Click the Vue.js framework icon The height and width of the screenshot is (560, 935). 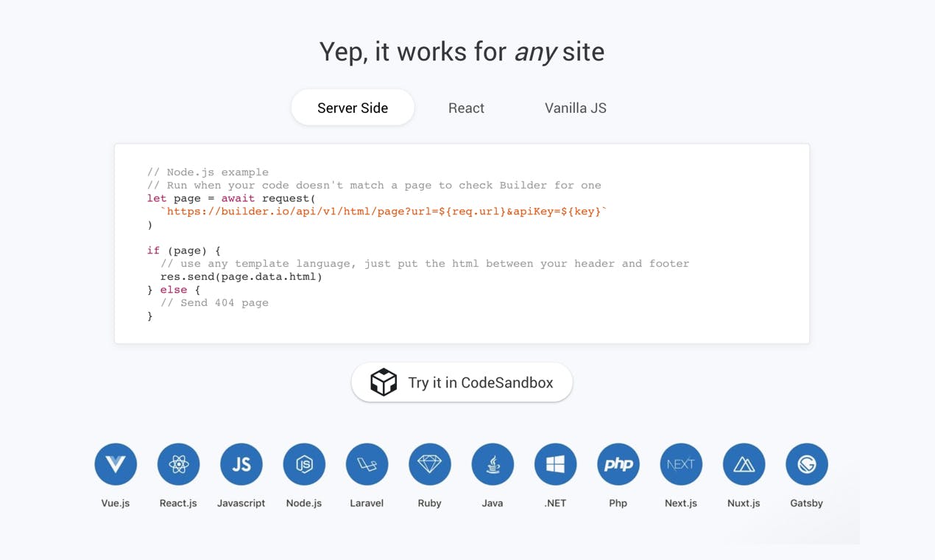[116, 464]
